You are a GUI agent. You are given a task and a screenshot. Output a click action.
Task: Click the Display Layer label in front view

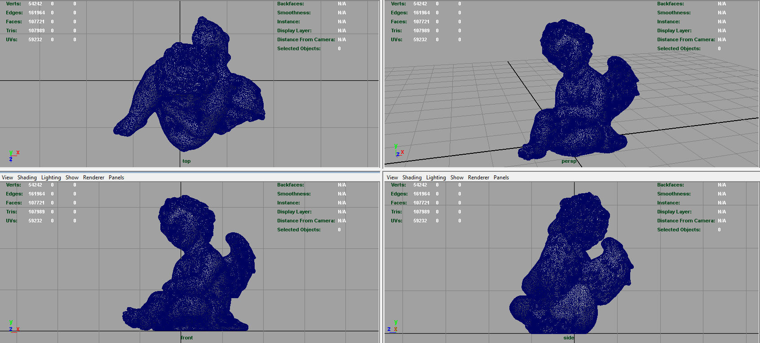pyautogui.click(x=294, y=212)
